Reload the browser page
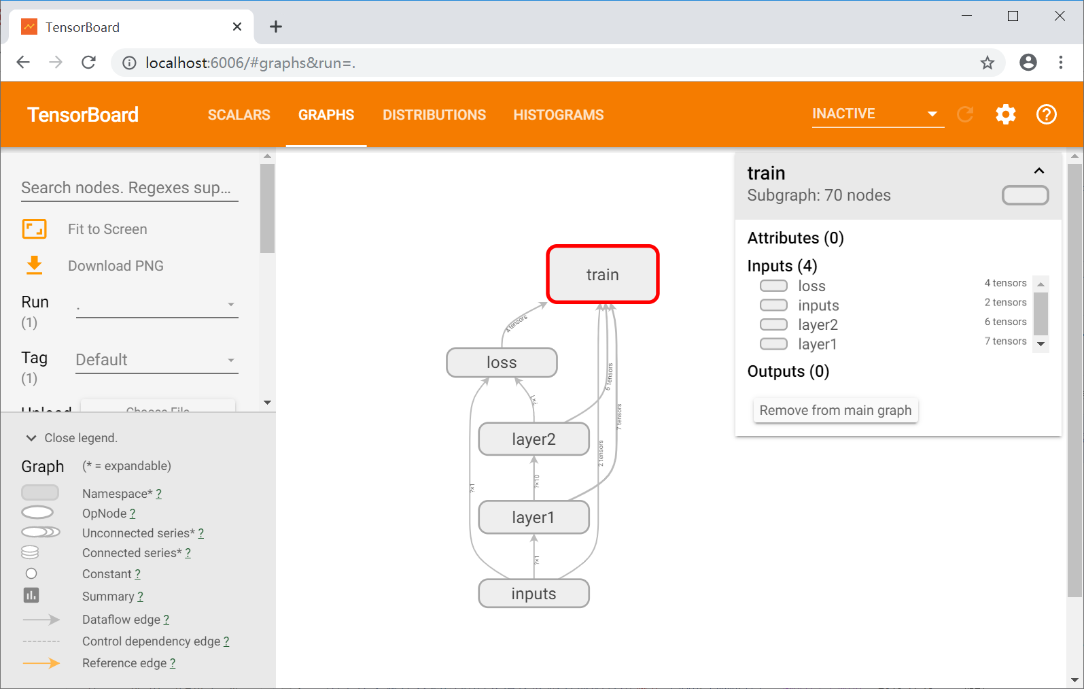The height and width of the screenshot is (689, 1084). 88,63
